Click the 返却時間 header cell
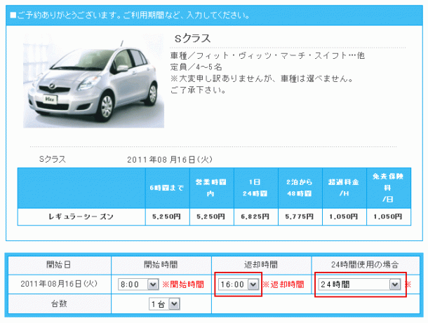 coord(261,265)
